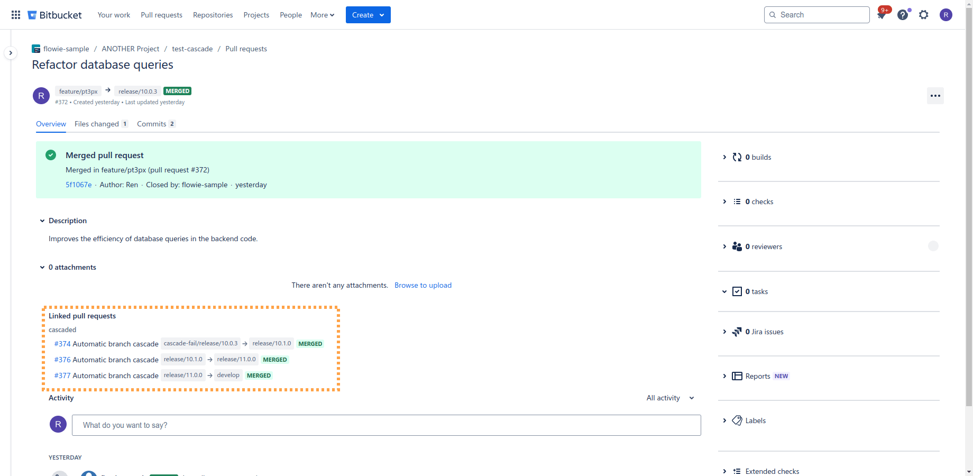Open the settings gear icon
Image resolution: width=973 pixels, height=476 pixels.
(924, 15)
